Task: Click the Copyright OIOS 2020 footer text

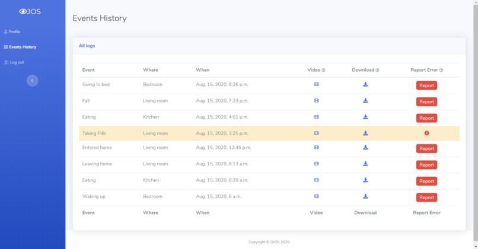Action: coord(269,242)
